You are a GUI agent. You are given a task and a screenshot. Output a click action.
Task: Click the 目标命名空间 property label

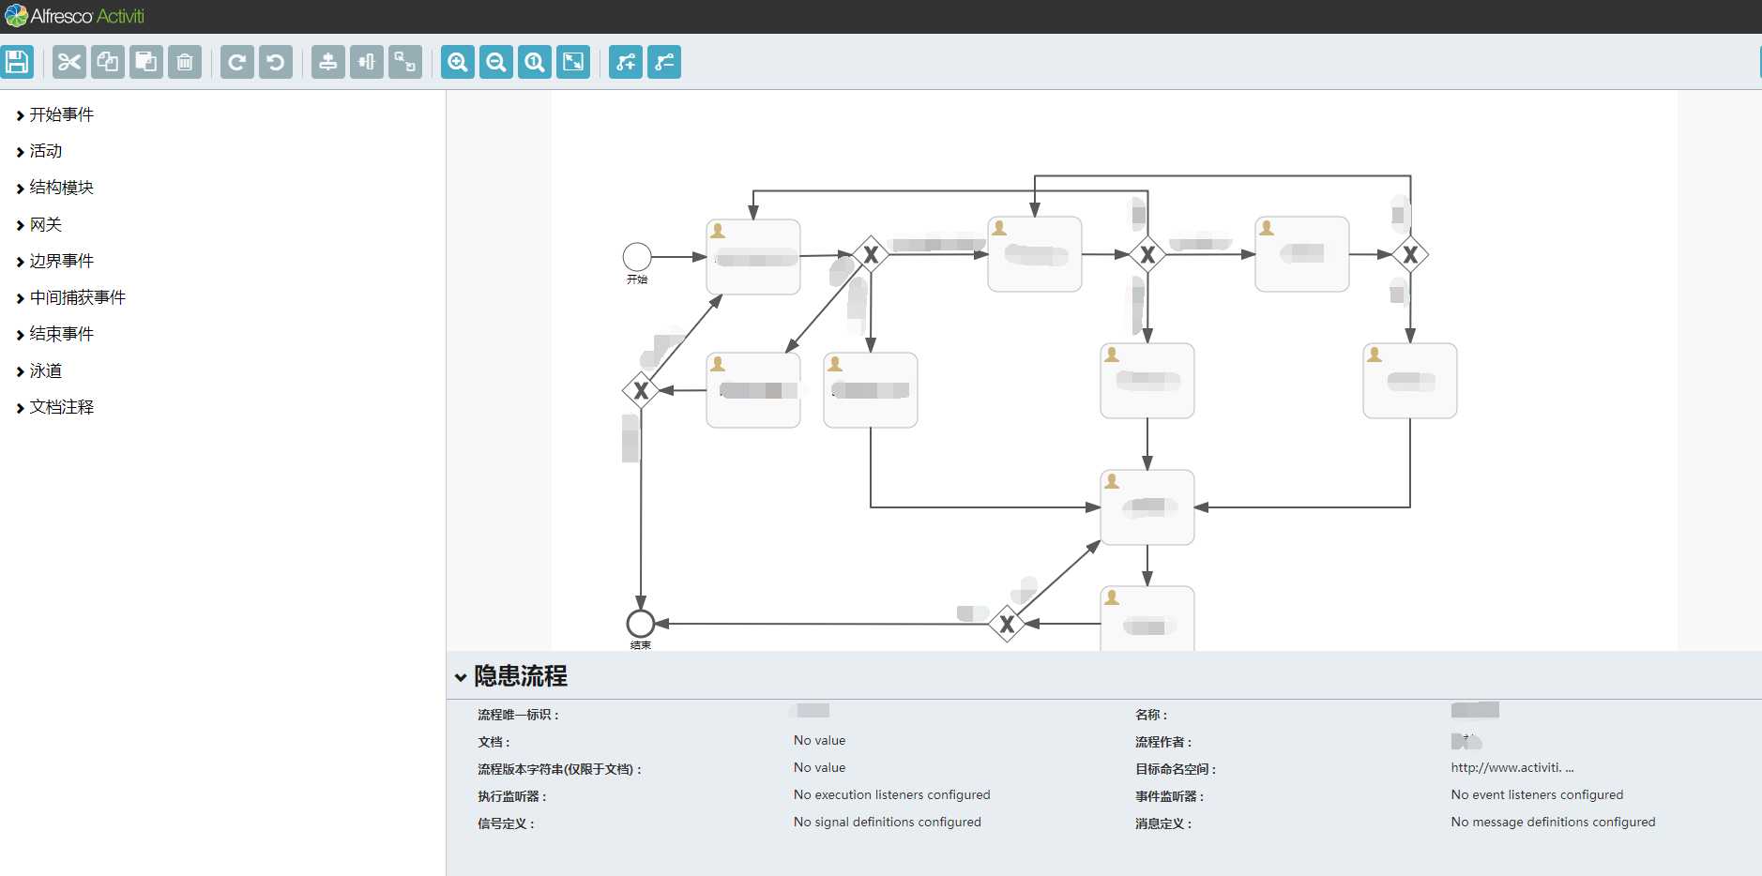click(x=1176, y=769)
